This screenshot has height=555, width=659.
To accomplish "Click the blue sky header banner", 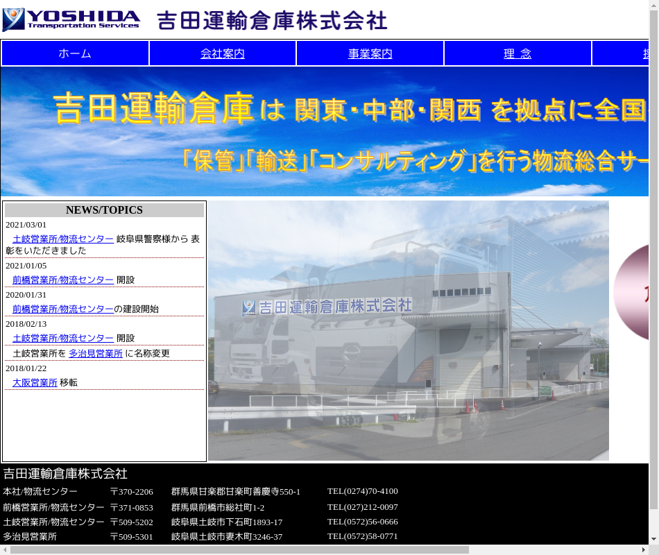I will coord(325,132).
